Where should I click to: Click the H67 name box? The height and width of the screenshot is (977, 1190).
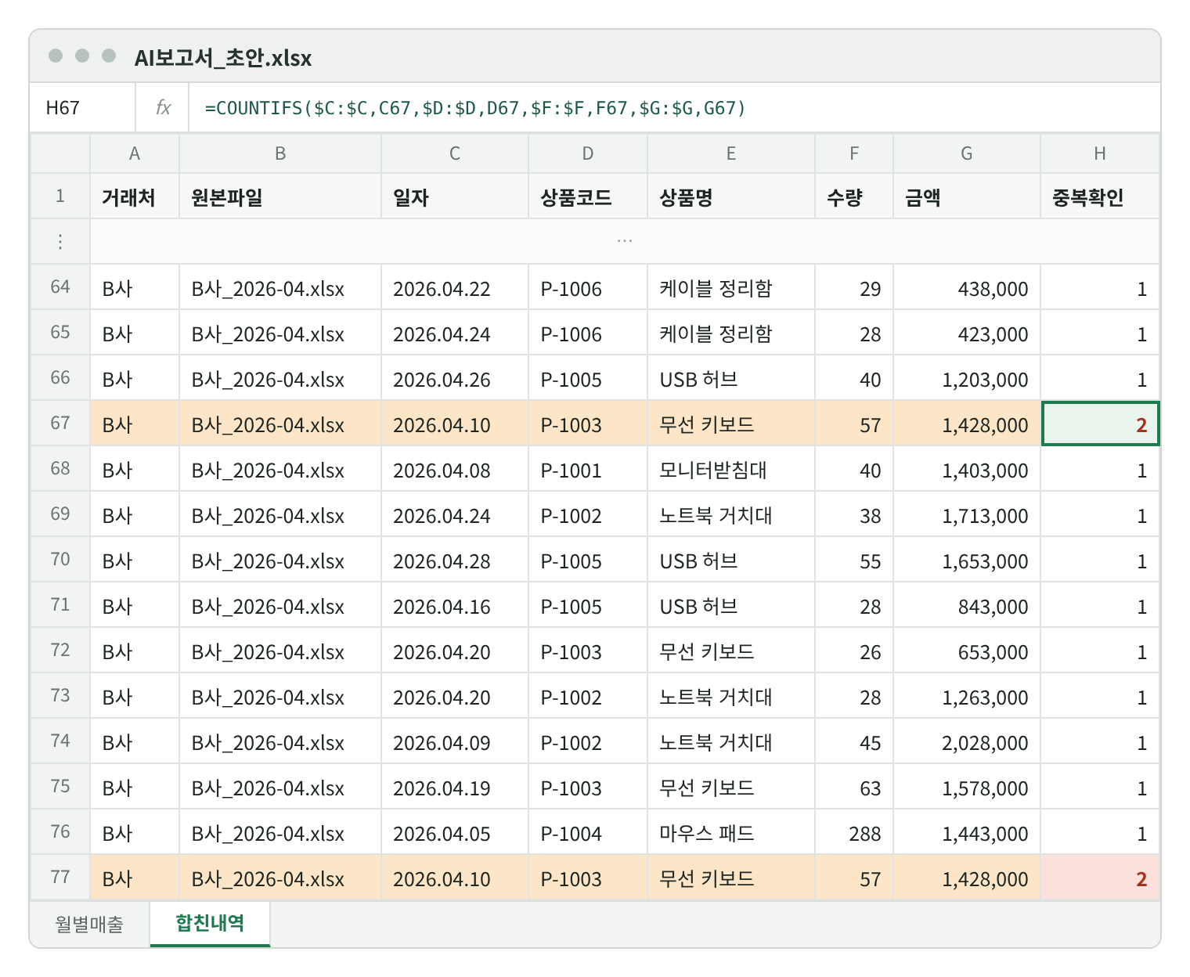82,107
